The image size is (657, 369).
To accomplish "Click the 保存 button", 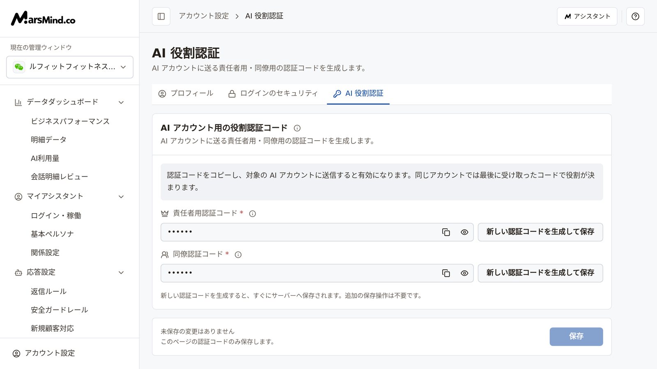I will 576,337.
